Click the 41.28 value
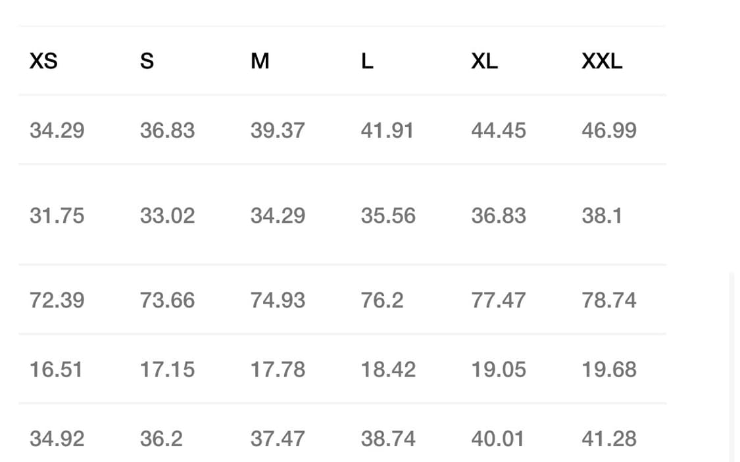Screen dimensions: 740x462 click(x=608, y=438)
